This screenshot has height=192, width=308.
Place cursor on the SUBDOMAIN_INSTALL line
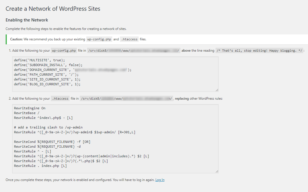pyautogui.click(x=48, y=65)
